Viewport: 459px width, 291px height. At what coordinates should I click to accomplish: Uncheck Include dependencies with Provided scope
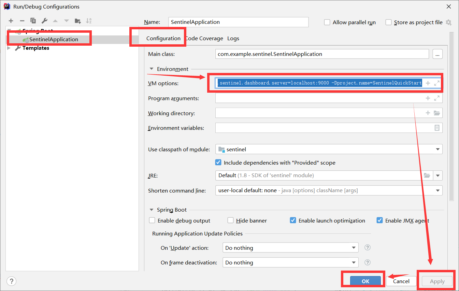[218, 163]
